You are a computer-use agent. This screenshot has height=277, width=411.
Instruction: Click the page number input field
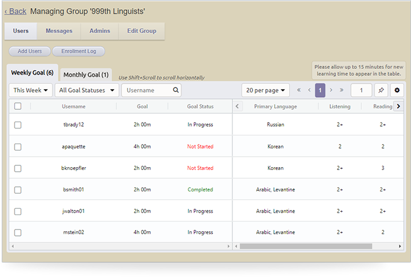coord(361,90)
